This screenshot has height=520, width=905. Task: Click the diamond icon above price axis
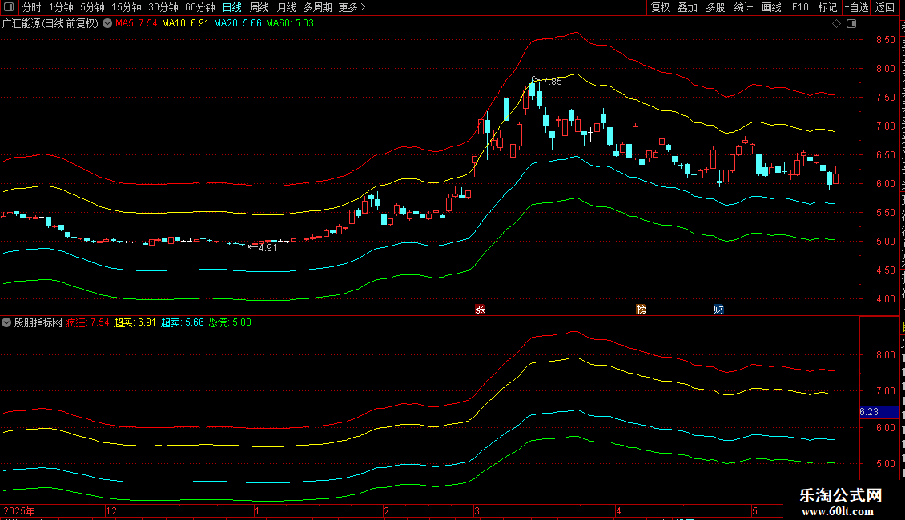[x=836, y=23]
